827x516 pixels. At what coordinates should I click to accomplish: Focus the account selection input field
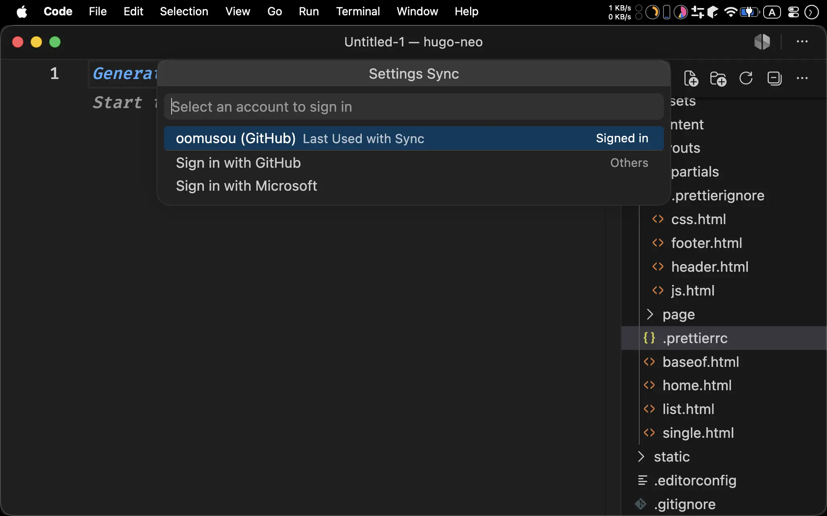coord(413,107)
